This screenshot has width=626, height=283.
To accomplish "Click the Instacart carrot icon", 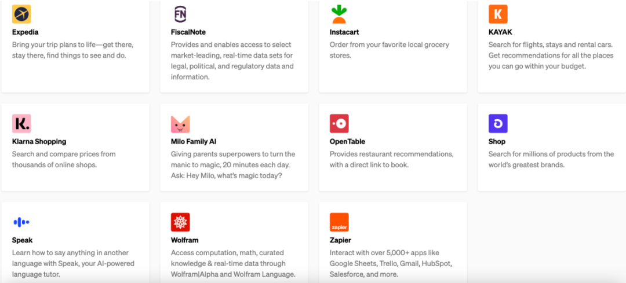I will click(339, 14).
